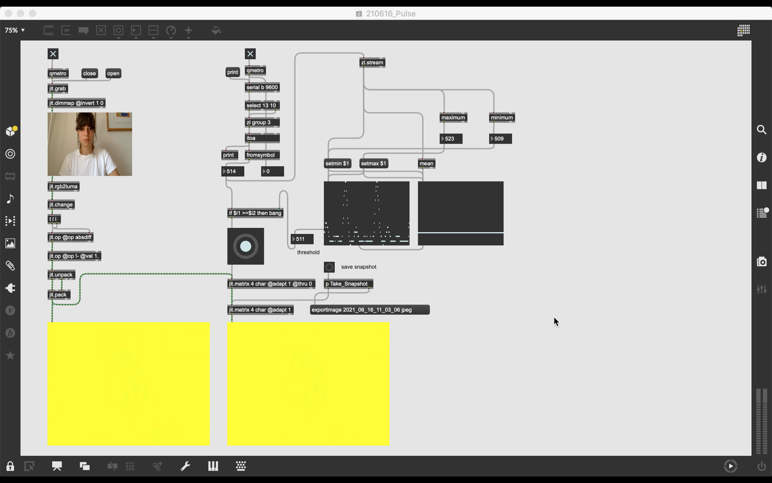This screenshot has height=483, width=772.
Task: Open the Max console list icon
Action: click(x=762, y=213)
